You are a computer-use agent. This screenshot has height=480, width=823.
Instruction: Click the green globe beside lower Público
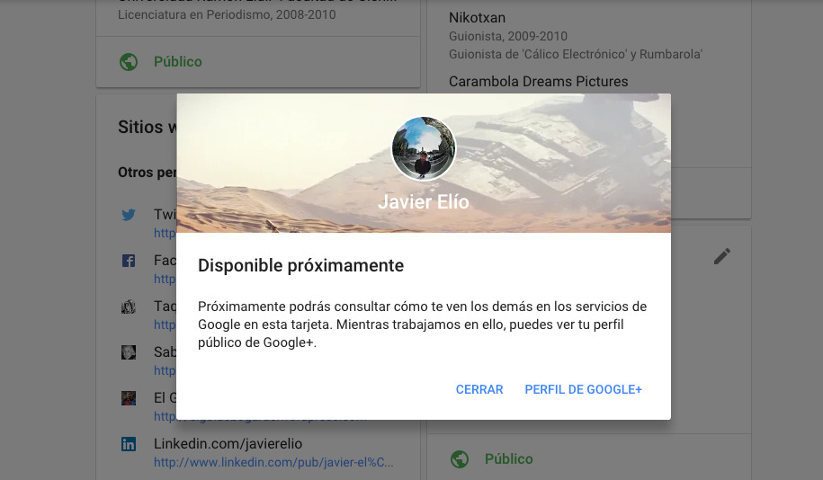coord(460,459)
